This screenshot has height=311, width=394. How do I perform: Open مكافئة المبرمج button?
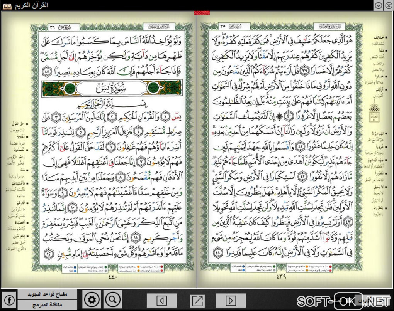[47, 305]
